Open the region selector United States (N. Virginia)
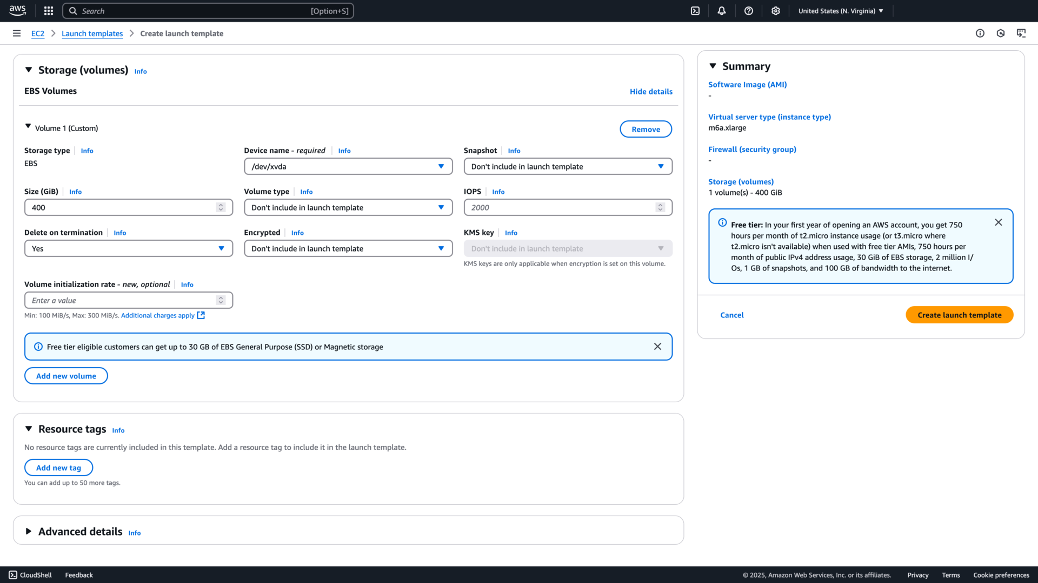Viewport: 1038px width, 583px height. coord(841,11)
